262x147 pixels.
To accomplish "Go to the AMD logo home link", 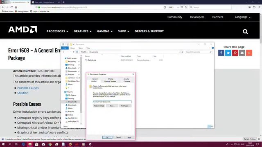I will 23,29.
